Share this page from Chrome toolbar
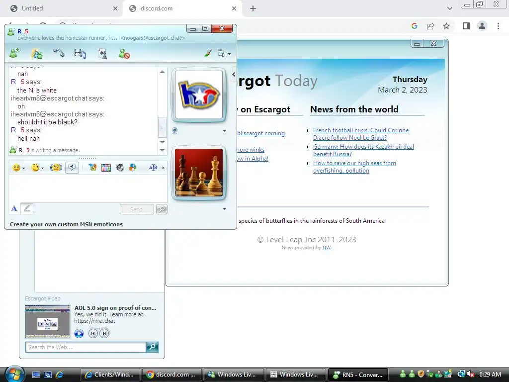The width and height of the screenshot is (509, 382). (430, 26)
